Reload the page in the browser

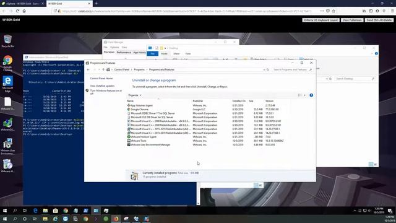17,11
